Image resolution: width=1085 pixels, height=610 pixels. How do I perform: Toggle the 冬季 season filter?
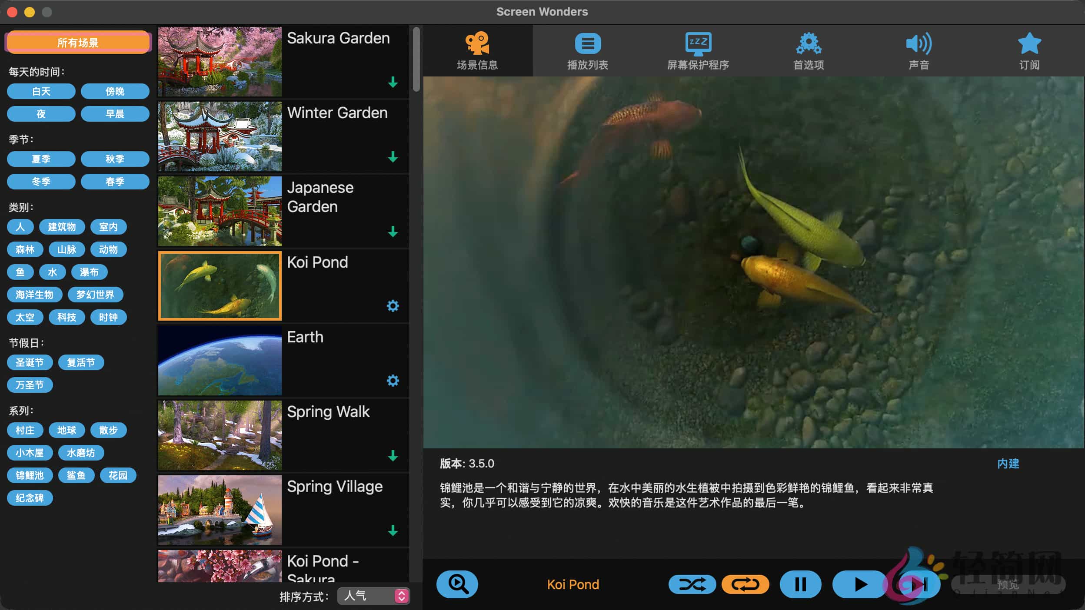[41, 181]
